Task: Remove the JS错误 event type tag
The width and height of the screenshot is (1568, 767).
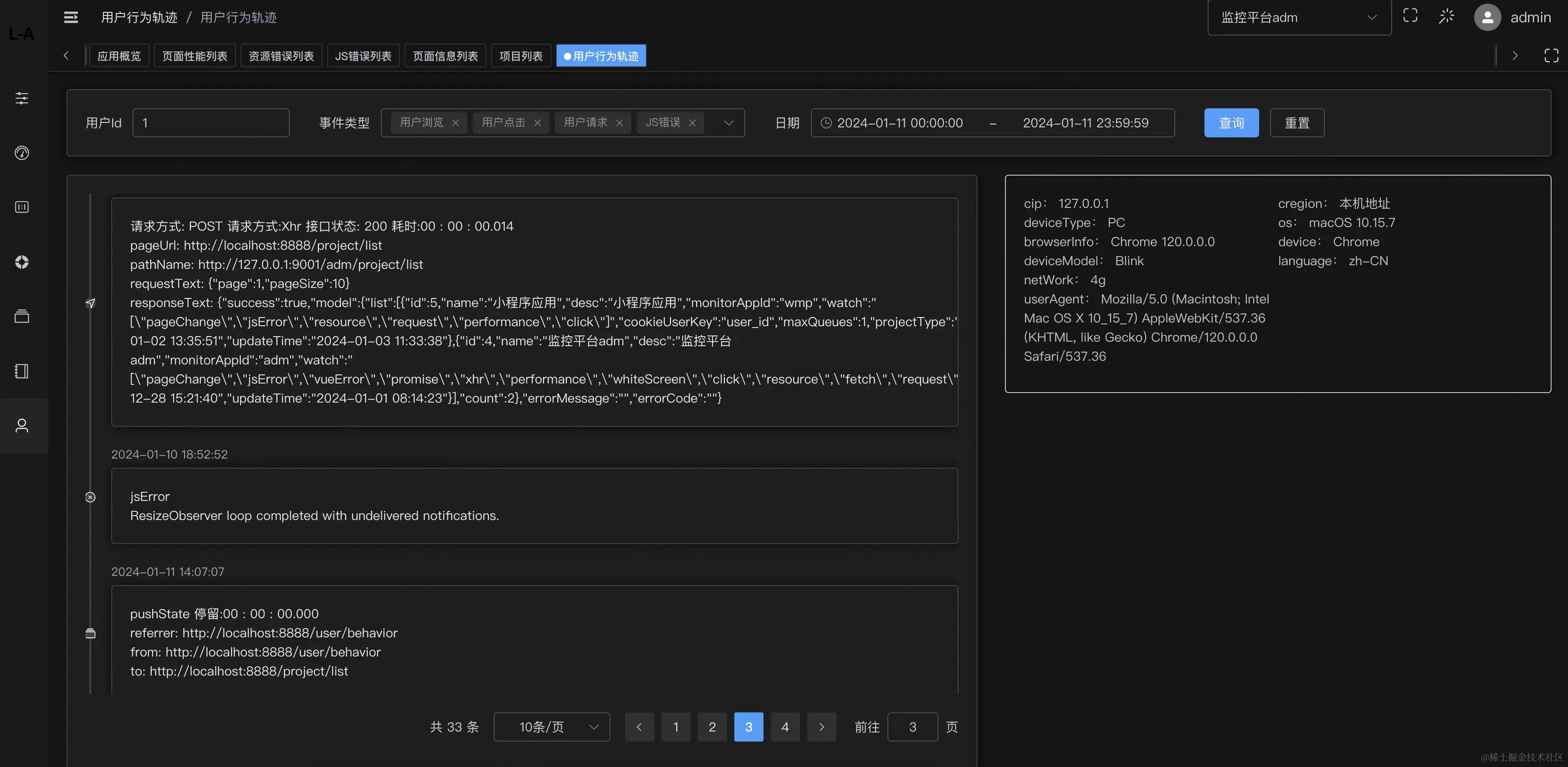Action: coord(692,123)
